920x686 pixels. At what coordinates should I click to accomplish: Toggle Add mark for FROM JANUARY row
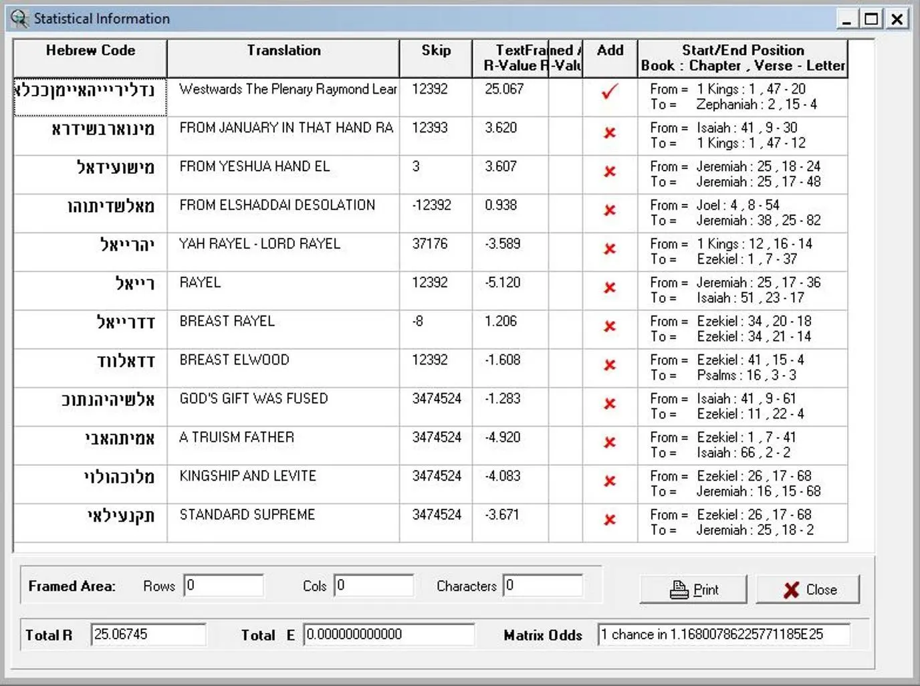click(x=609, y=133)
